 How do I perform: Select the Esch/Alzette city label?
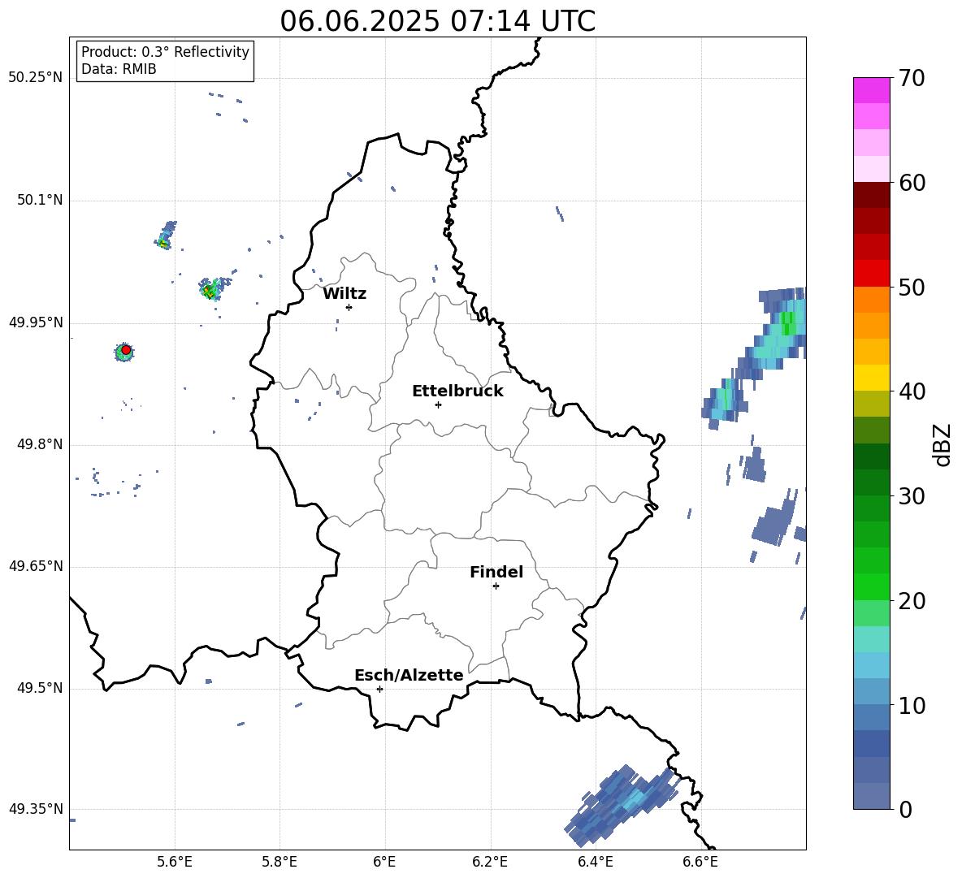point(409,675)
